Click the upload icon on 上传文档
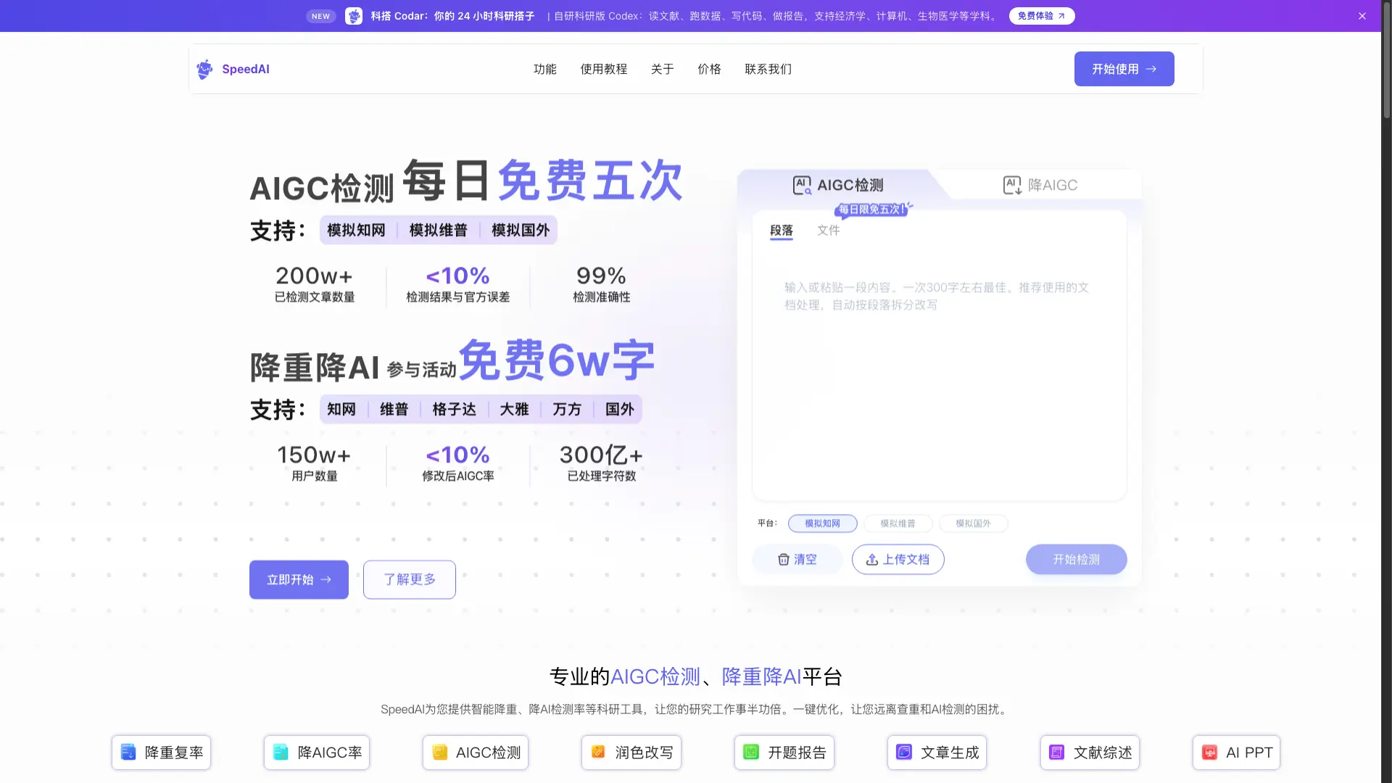Image resolution: width=1392 pixels, height=783 pixels. [x=872, y=560]
